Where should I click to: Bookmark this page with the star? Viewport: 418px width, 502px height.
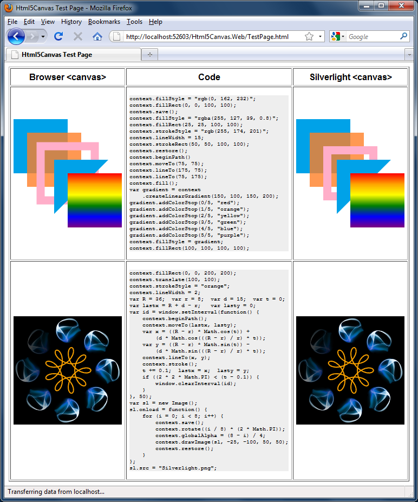click(x=309, y=36)
